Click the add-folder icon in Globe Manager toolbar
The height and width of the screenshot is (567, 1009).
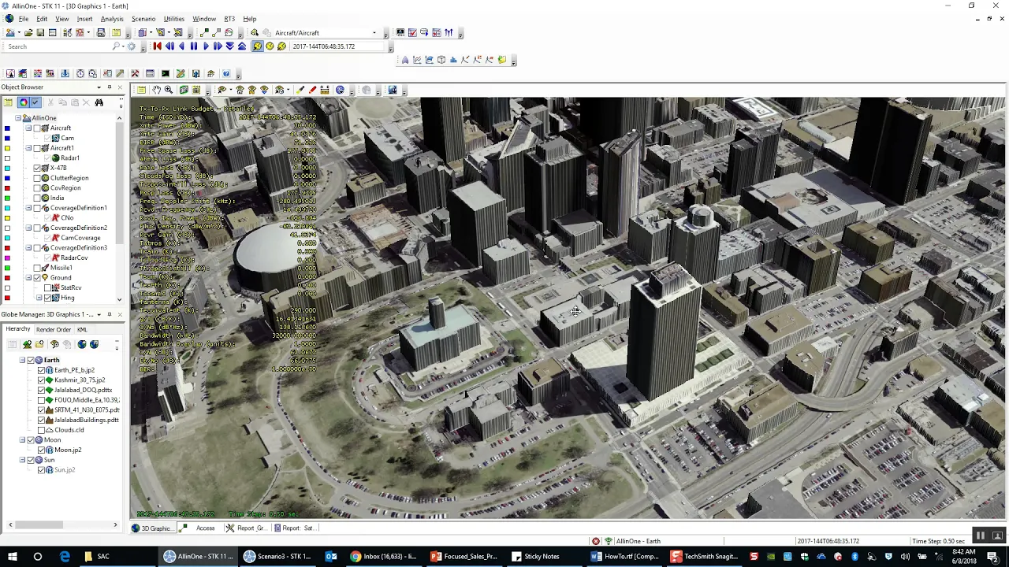click(x=39, y=344)
